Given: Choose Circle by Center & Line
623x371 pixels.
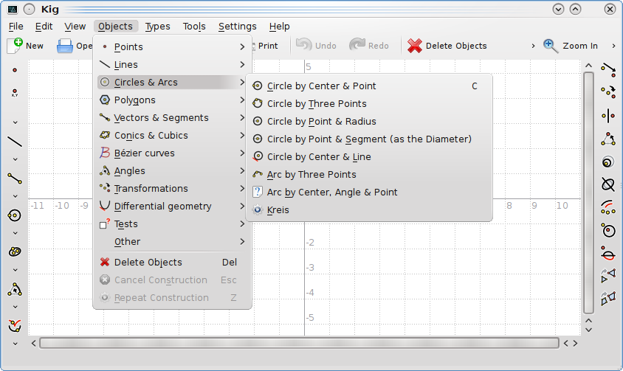Looking at the screenshot, I should (x=369, y=156).
